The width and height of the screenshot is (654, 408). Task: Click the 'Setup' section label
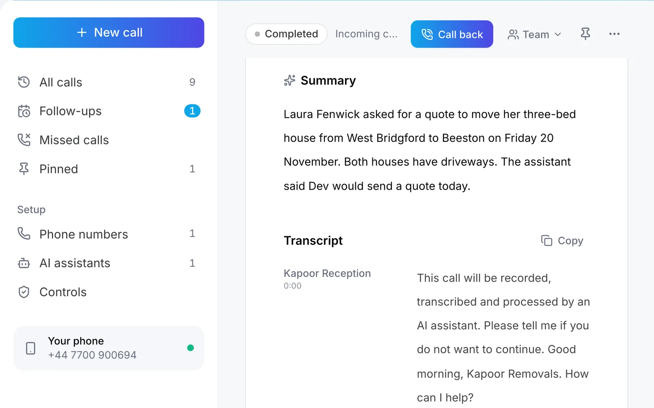click(x=31, y=210)
